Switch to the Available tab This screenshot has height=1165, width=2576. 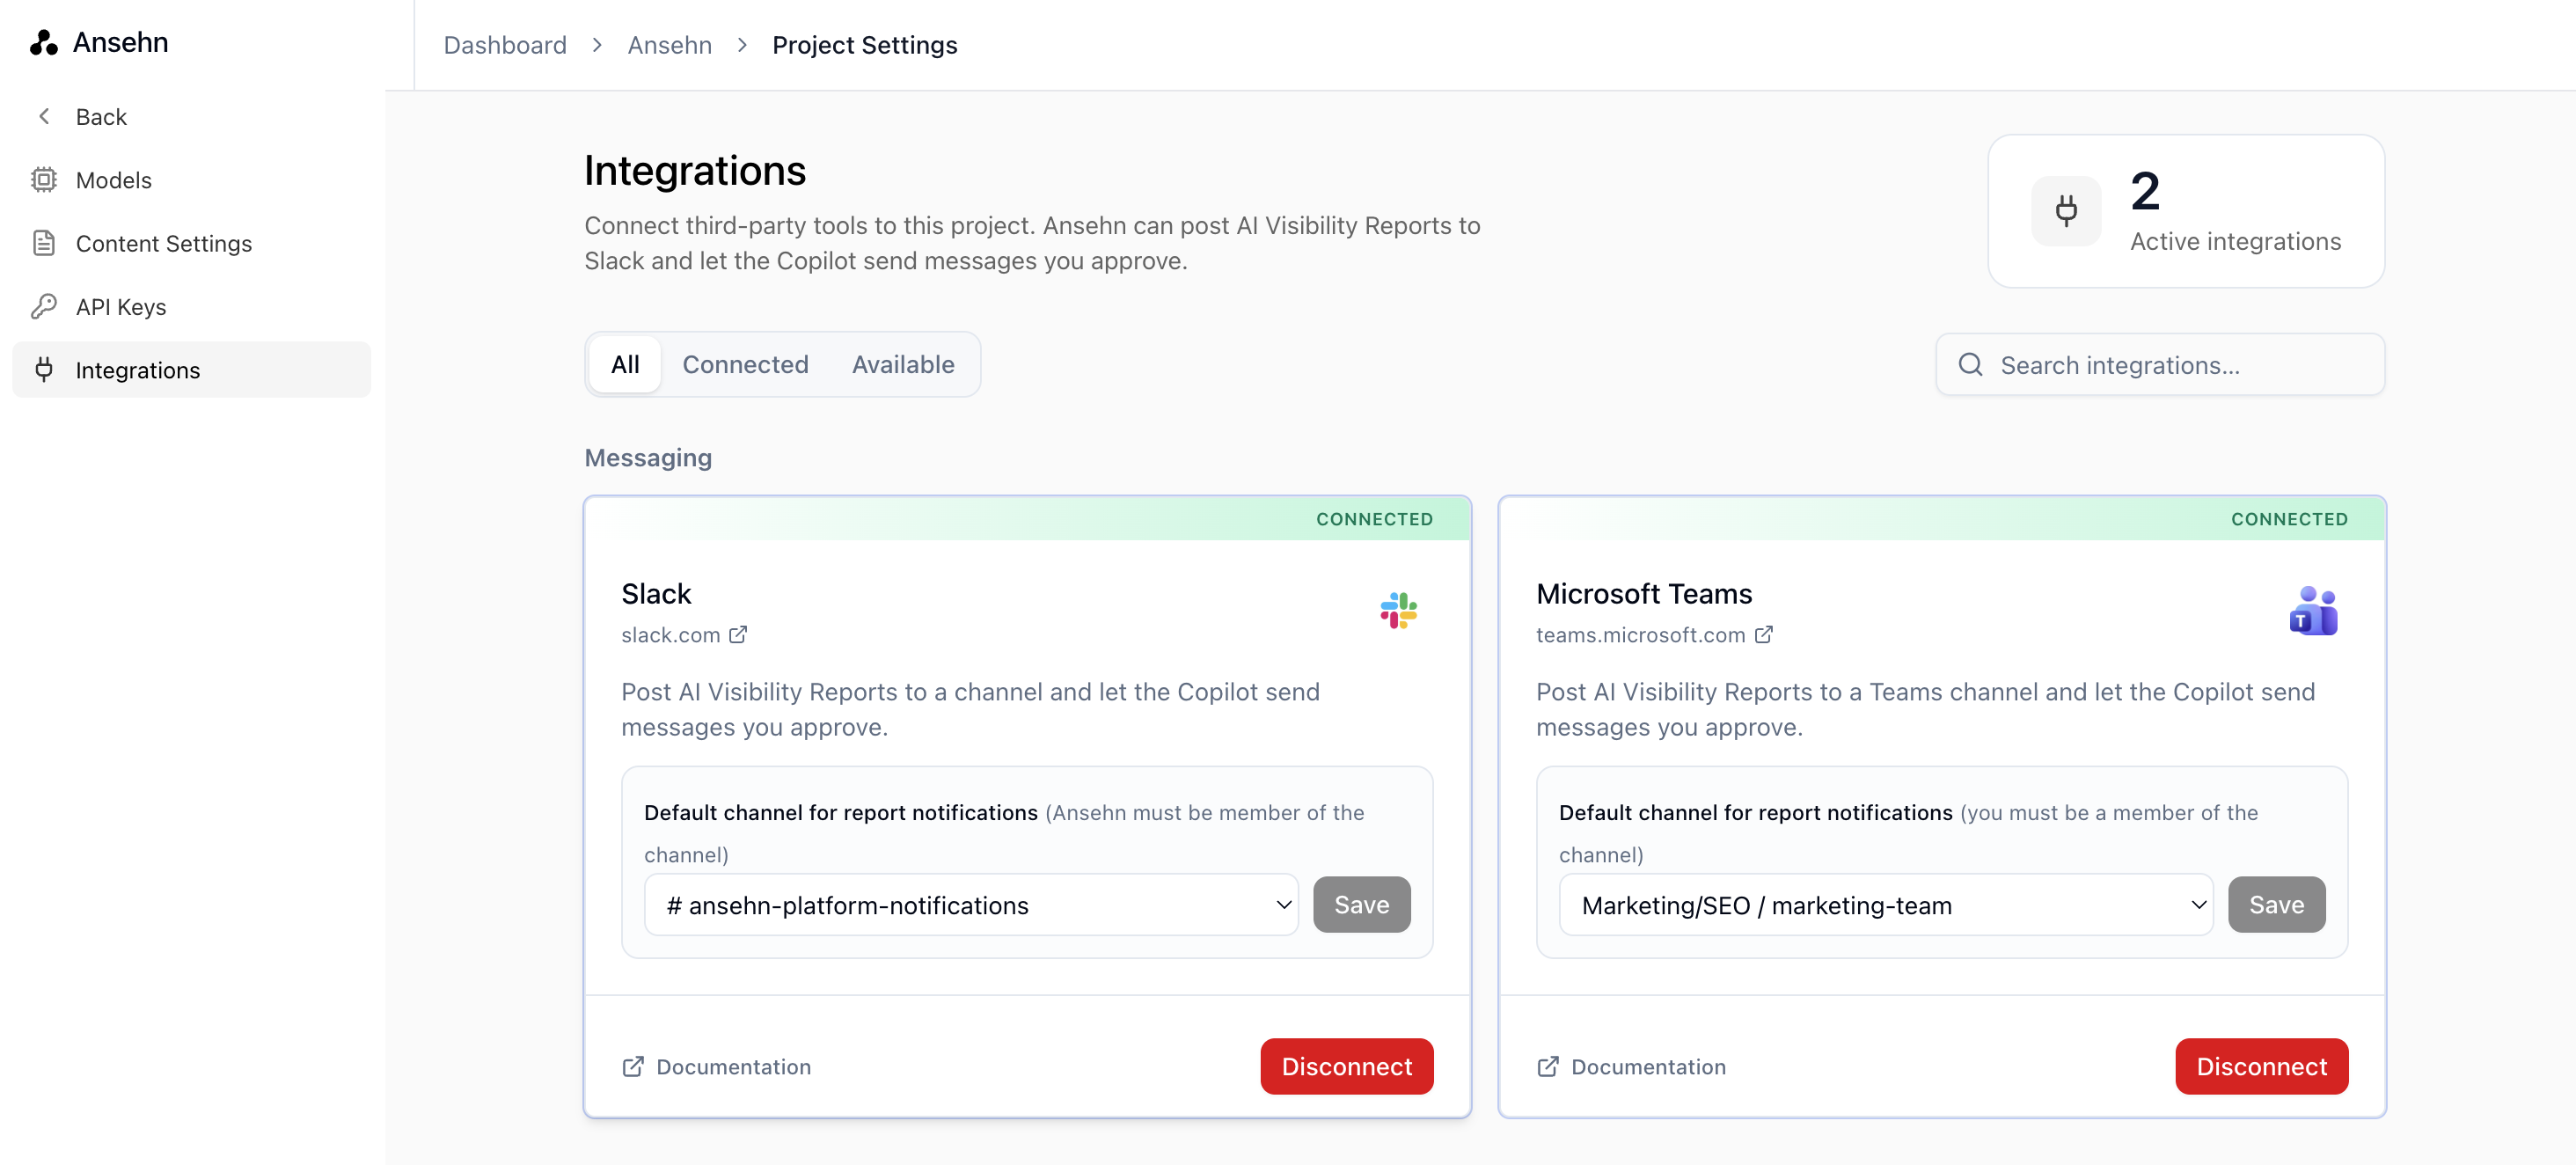tap(903, 365)
